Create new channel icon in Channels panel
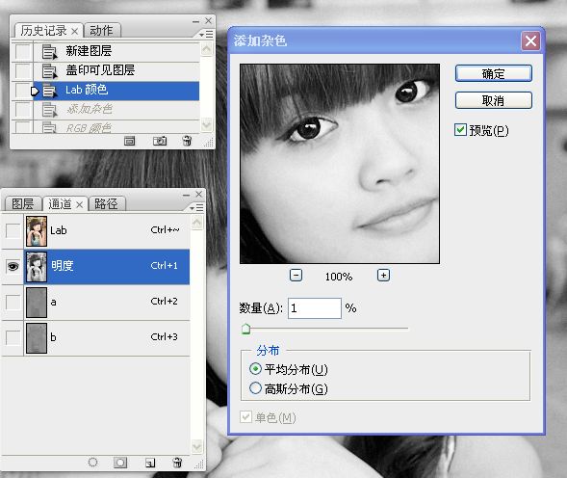Viewport: 567px width, 478px height. point(150,463)
